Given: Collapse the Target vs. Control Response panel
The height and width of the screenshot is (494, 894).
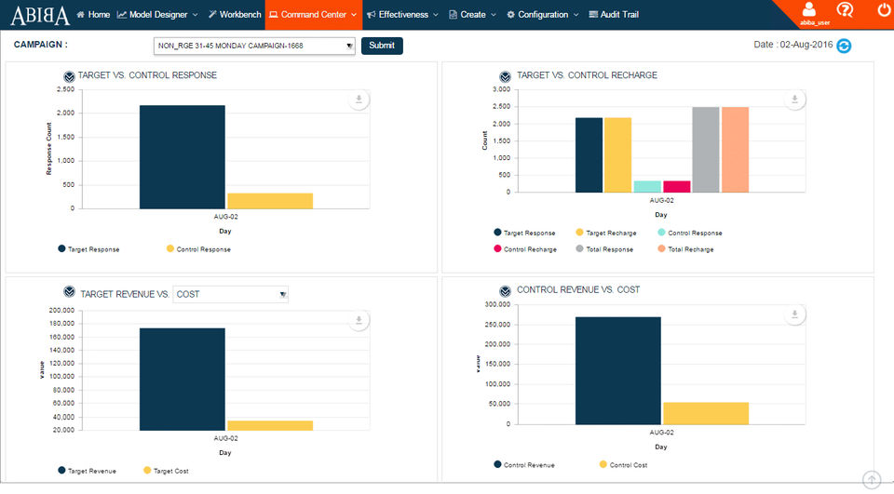Looking at the screenshot, I should (69, 76).
